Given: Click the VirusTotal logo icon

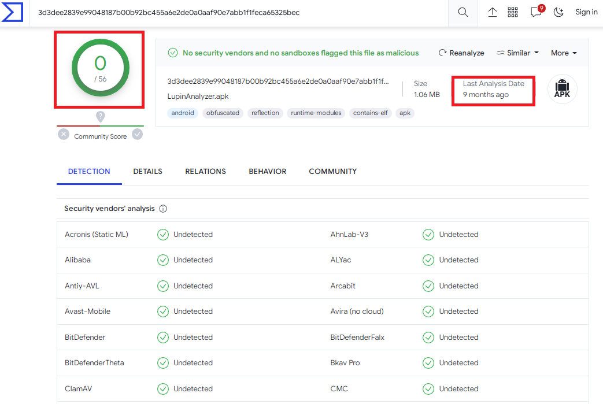Looking at the screenshot, I should click(x=12, y=12).
